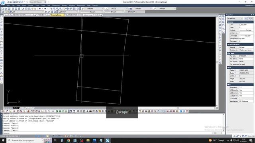Viewport: 255px width, 143px height.
Task: Open the No selection dropdown in Properties
Action: (235, 18)
